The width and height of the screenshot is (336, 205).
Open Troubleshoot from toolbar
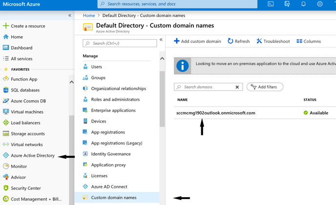click(273, 41)
